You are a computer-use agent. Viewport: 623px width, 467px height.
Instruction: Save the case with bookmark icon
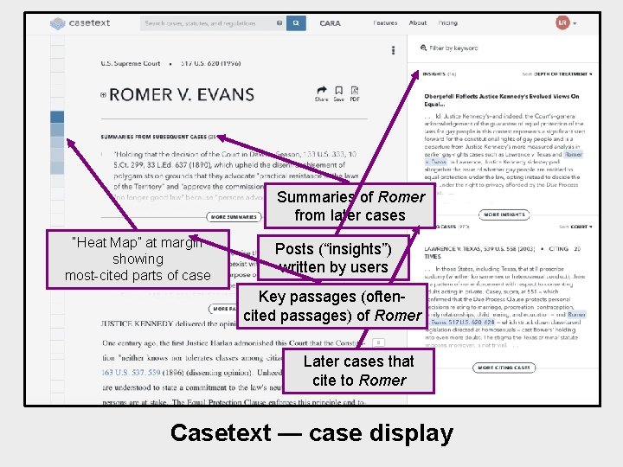338,94
